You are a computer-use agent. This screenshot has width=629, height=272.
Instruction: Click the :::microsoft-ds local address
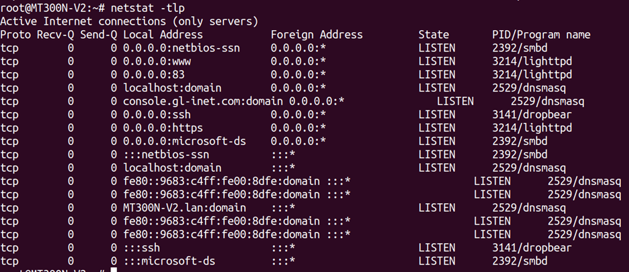169,261
